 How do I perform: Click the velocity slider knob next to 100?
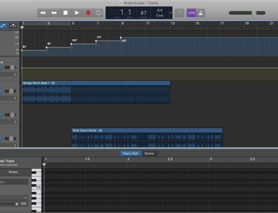click(x=17, y=204)
